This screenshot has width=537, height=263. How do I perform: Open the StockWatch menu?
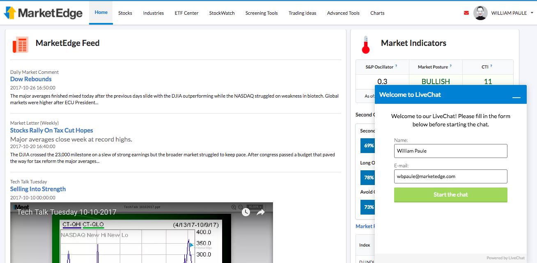tap(222, 13)
